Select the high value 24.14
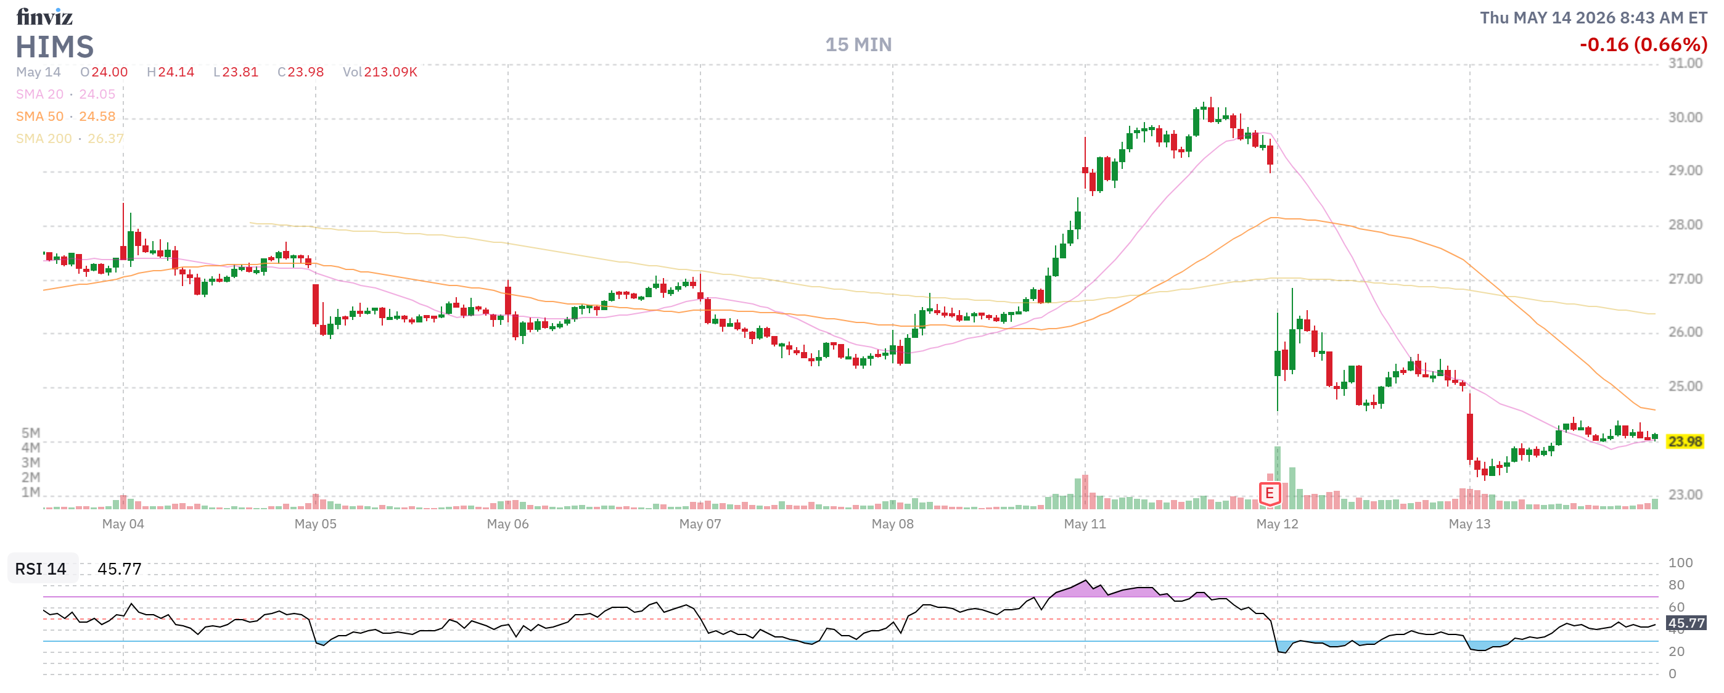 tap(176, 72)
